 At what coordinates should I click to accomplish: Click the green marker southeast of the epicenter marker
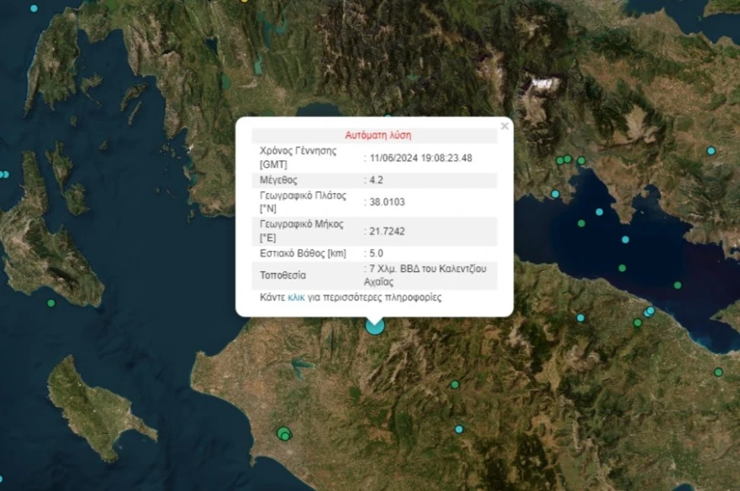click(455, 384)
